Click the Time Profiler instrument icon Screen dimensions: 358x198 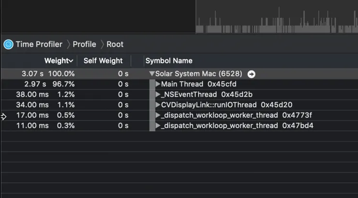tap(8, 44)
